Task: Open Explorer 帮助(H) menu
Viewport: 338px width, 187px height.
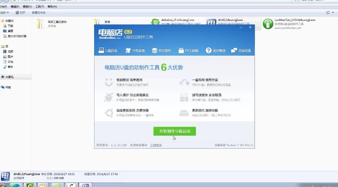Action: coord(52,7)
